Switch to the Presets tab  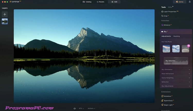point(100,2)
